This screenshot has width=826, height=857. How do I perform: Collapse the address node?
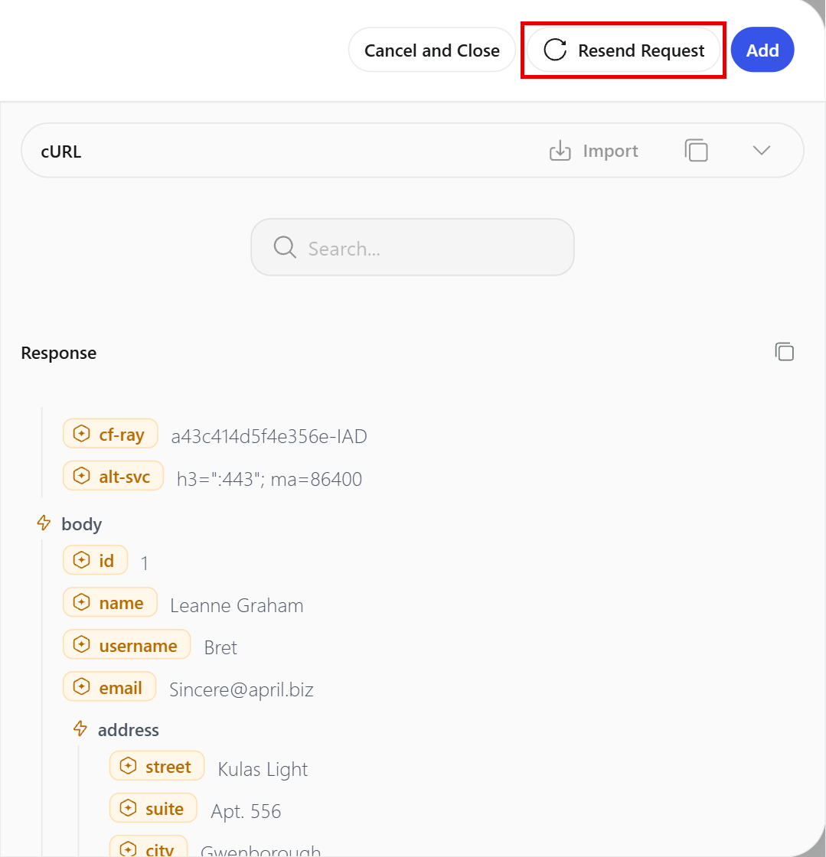116,730
